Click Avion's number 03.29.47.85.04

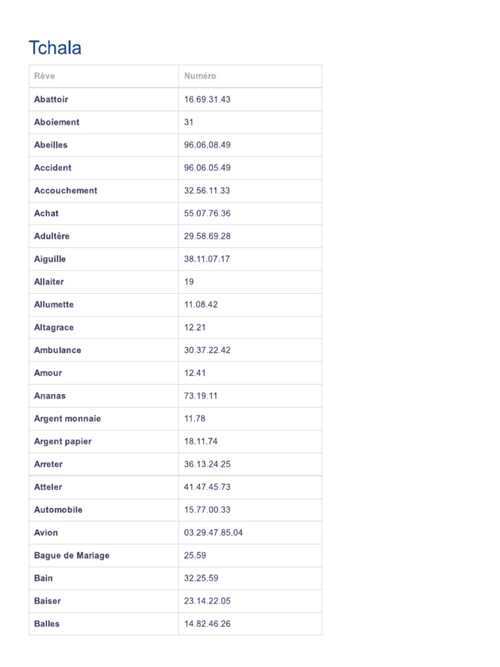pyautogui.click(x=213, y=533)
